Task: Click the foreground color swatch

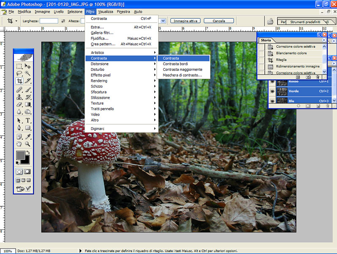Action: [x=20, y=155]
